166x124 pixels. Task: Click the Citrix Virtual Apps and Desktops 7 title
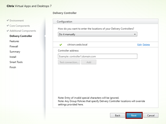click(29, 6)
